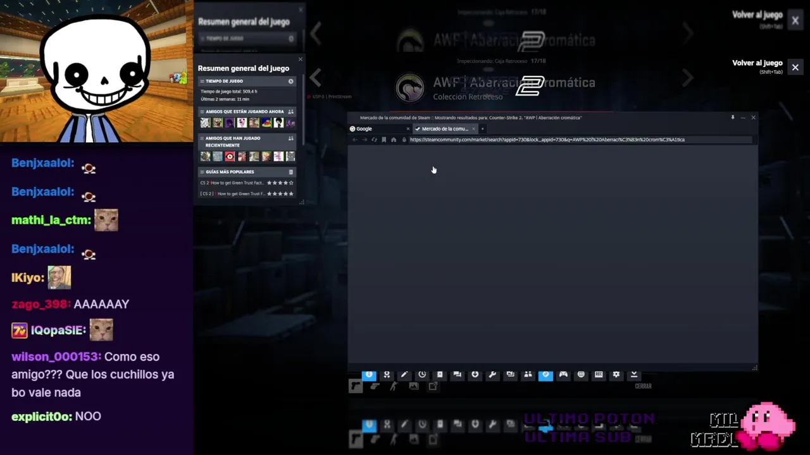Toggle the REC game recording button
This screenshot has width=810, height=455.
tap(599, 375)
